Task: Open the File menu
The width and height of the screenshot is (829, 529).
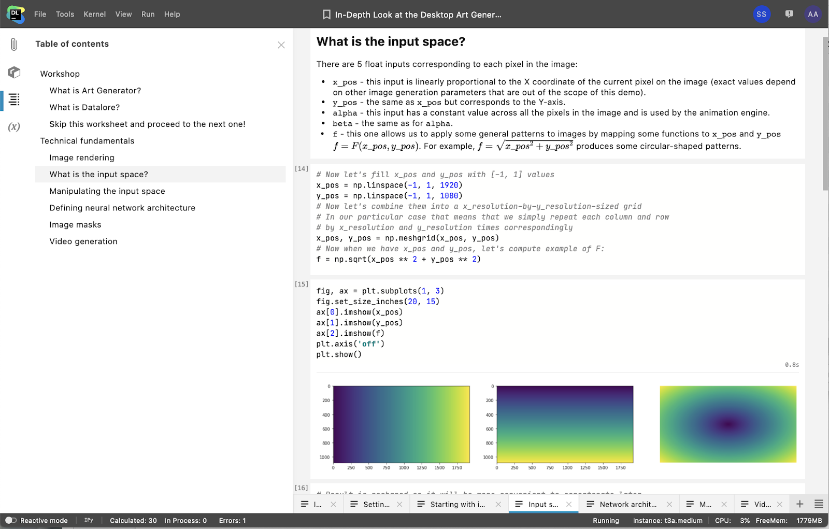Action: (40, 14)
